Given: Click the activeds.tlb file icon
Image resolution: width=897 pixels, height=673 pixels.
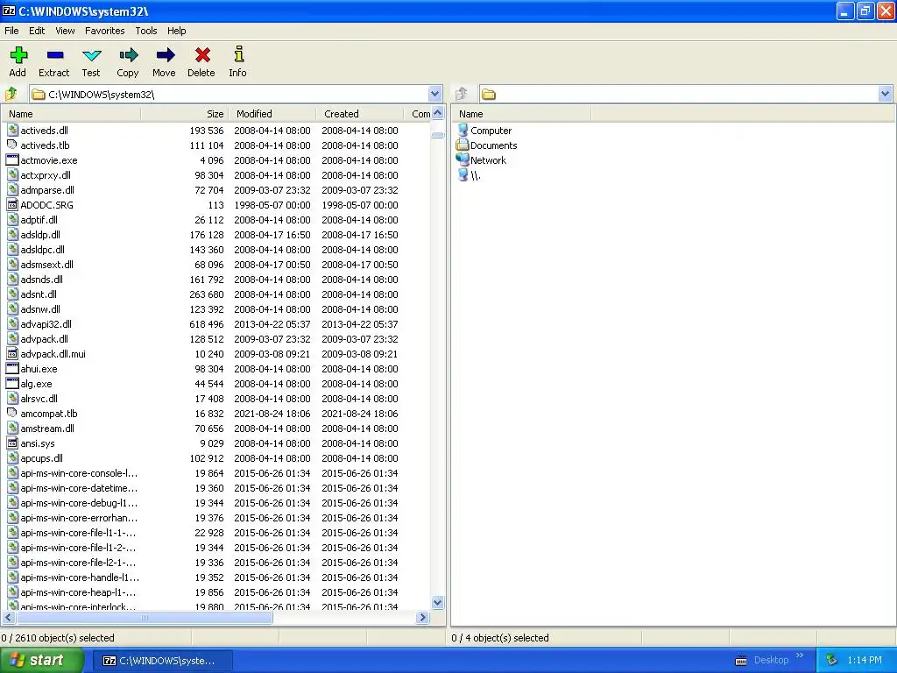Looking at the screenshot, I should (x=12, y=145).
